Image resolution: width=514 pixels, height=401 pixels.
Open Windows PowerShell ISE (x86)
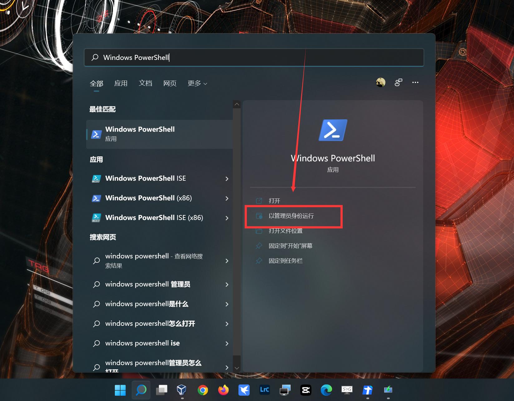(x=154, y=218)
